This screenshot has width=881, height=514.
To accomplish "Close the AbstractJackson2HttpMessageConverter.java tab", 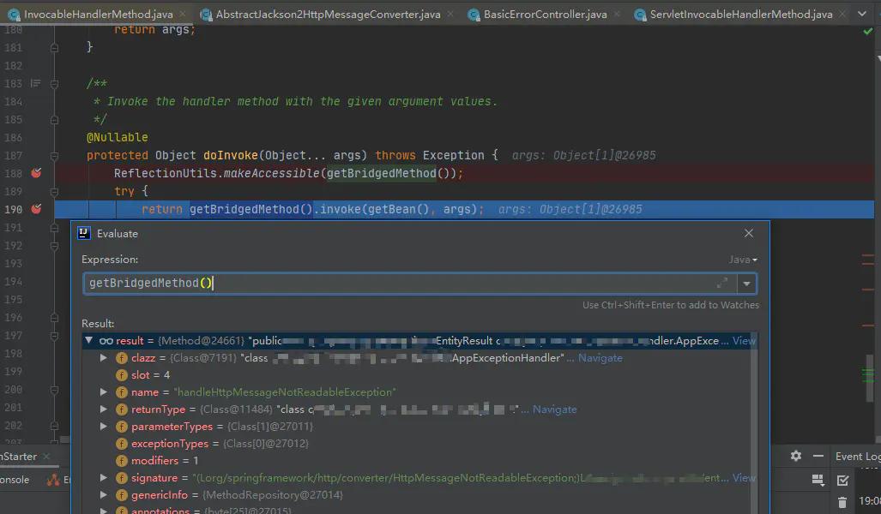I will [450, 14].
